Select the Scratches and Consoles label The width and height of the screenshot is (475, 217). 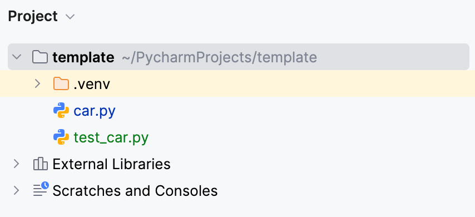click(135, 191)
